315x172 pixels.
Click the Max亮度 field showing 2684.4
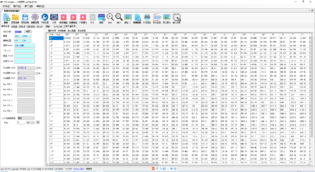(x=26, y=68)
